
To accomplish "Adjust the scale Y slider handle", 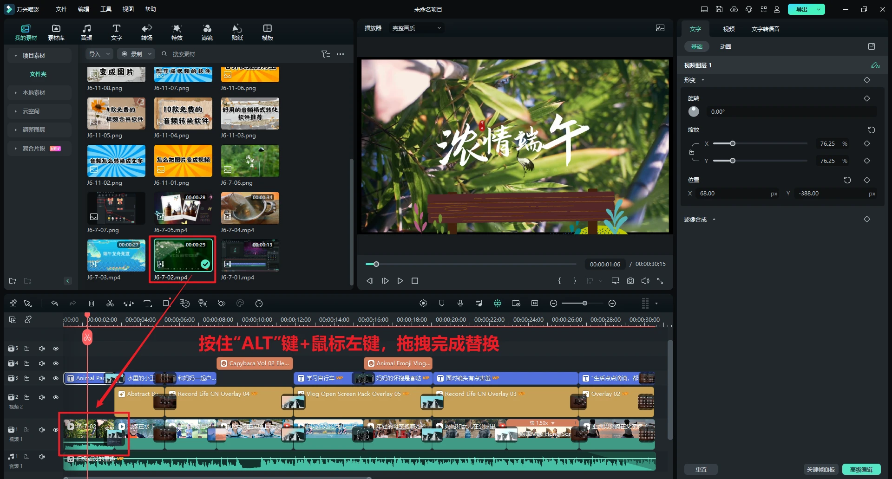I will coord(733,161).
